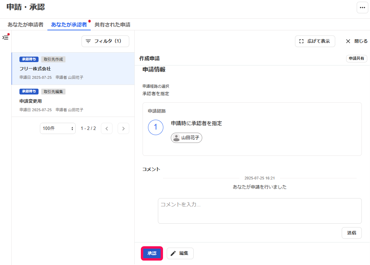Open the three-dot more options menu
This screenshot has width=370, height=265.
pos(362,8)
